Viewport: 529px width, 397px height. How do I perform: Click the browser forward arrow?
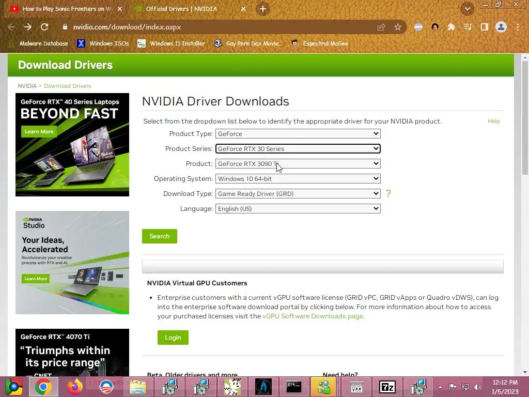pyautogui.click(x=28, y=27)
